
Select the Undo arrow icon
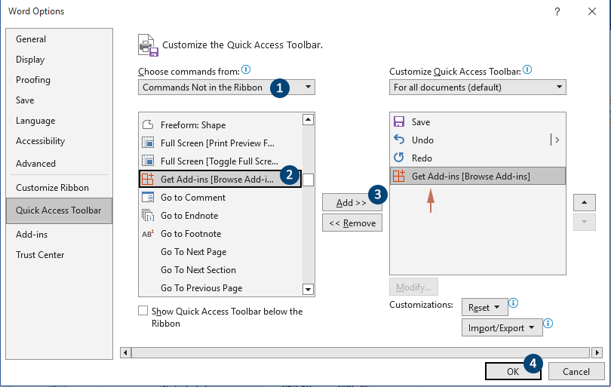[x=399, y=140]
